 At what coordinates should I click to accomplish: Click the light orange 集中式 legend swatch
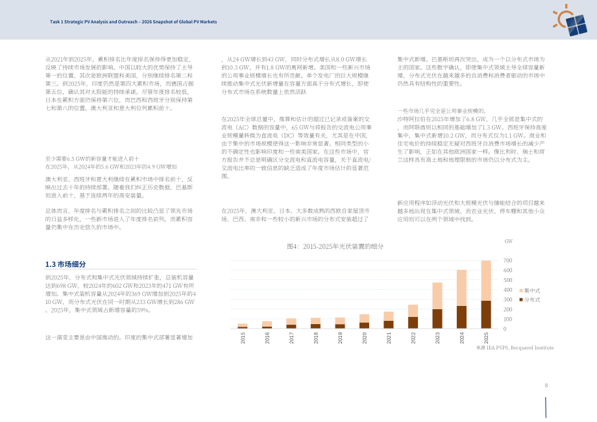(521, 290)
